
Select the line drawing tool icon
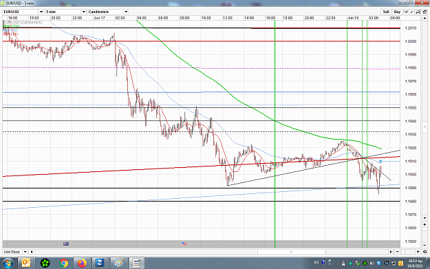411,12
